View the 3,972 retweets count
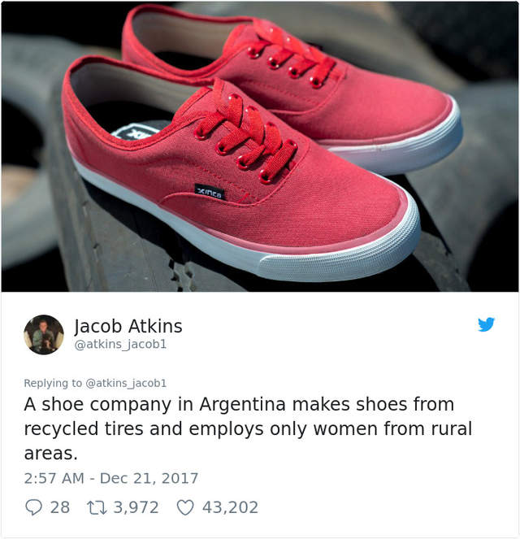The height and width of the screenshot is (539, 520). 136,507
